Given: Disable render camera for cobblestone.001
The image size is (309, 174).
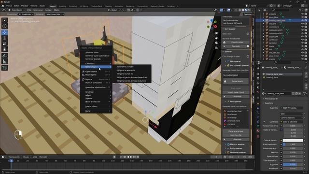Looking at the screenshot, I should pos(306,30).
